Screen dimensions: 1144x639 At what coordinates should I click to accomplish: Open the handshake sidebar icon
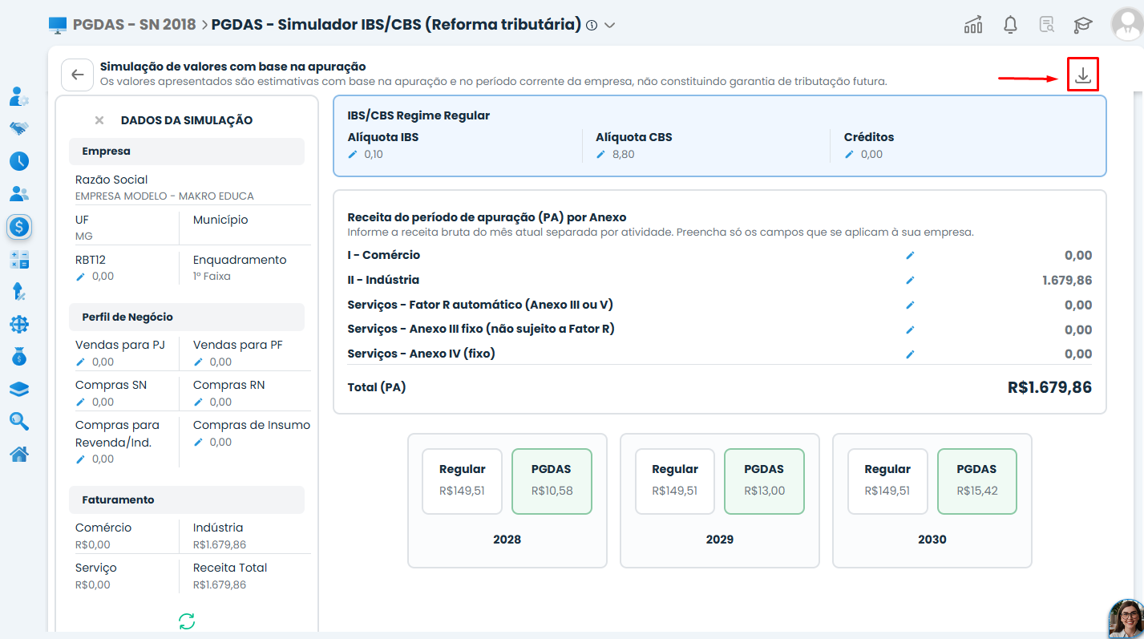click(19, 128)
